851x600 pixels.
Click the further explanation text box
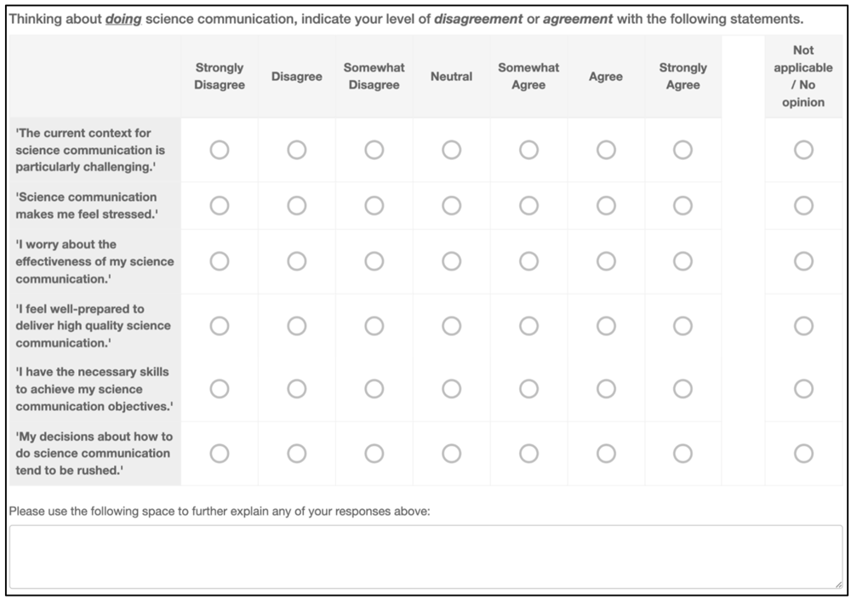click(x=426, y=557)
